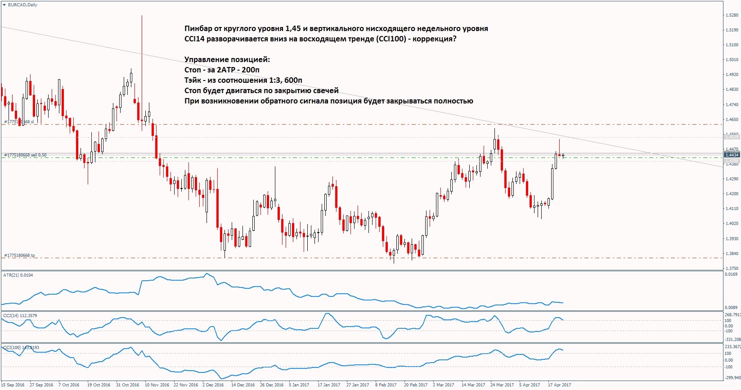Click the 'Управление позицией:' annotation text
Screen dimensions: 741x390
[x=227, y=59]
